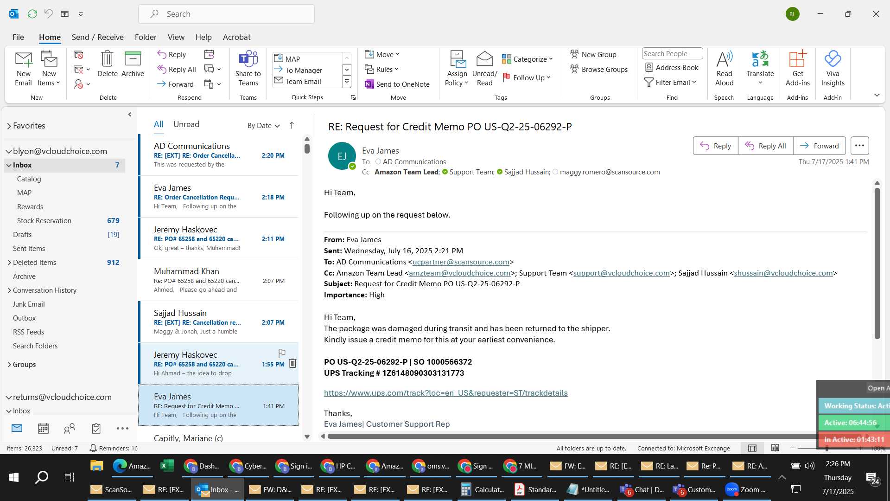Open the Tasks view icon
The height and width of the screenshot is (501, 890).
[x=96, y=428]
